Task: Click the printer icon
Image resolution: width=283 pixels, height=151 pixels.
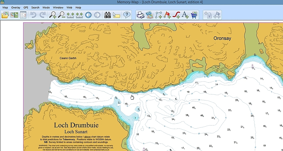Action: 140,15
